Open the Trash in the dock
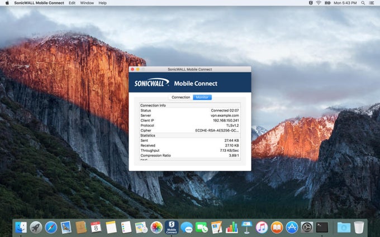The width and height of the screenshot is (380, 237). coord(359,228)
